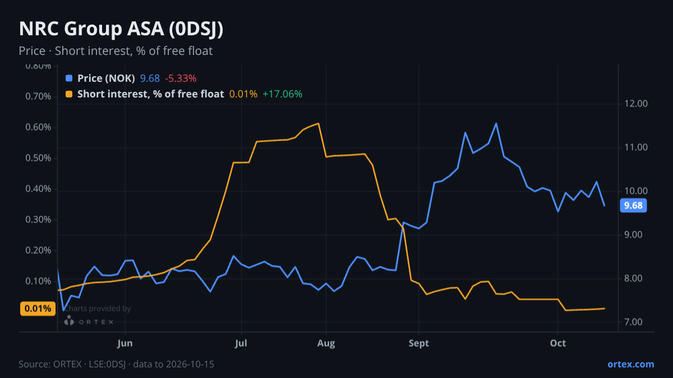
Task: Click the 9.00 right axis label
Action: 633,235
